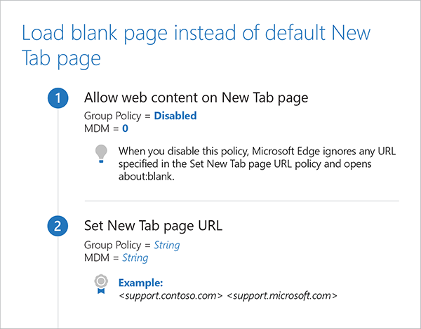Image resolution: width=421 pixels, height=329 pixels.
Task: Select the 'Load blank page' main title
Action: coord(196,45)
